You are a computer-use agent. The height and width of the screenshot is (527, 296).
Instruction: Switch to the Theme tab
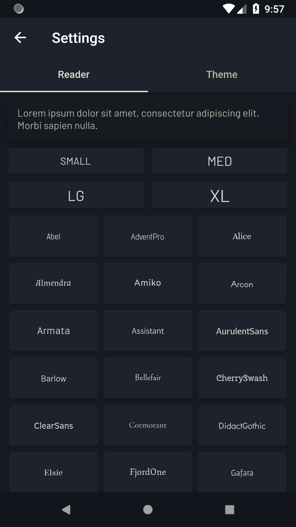pyautogui.click(x=222, y=74)
